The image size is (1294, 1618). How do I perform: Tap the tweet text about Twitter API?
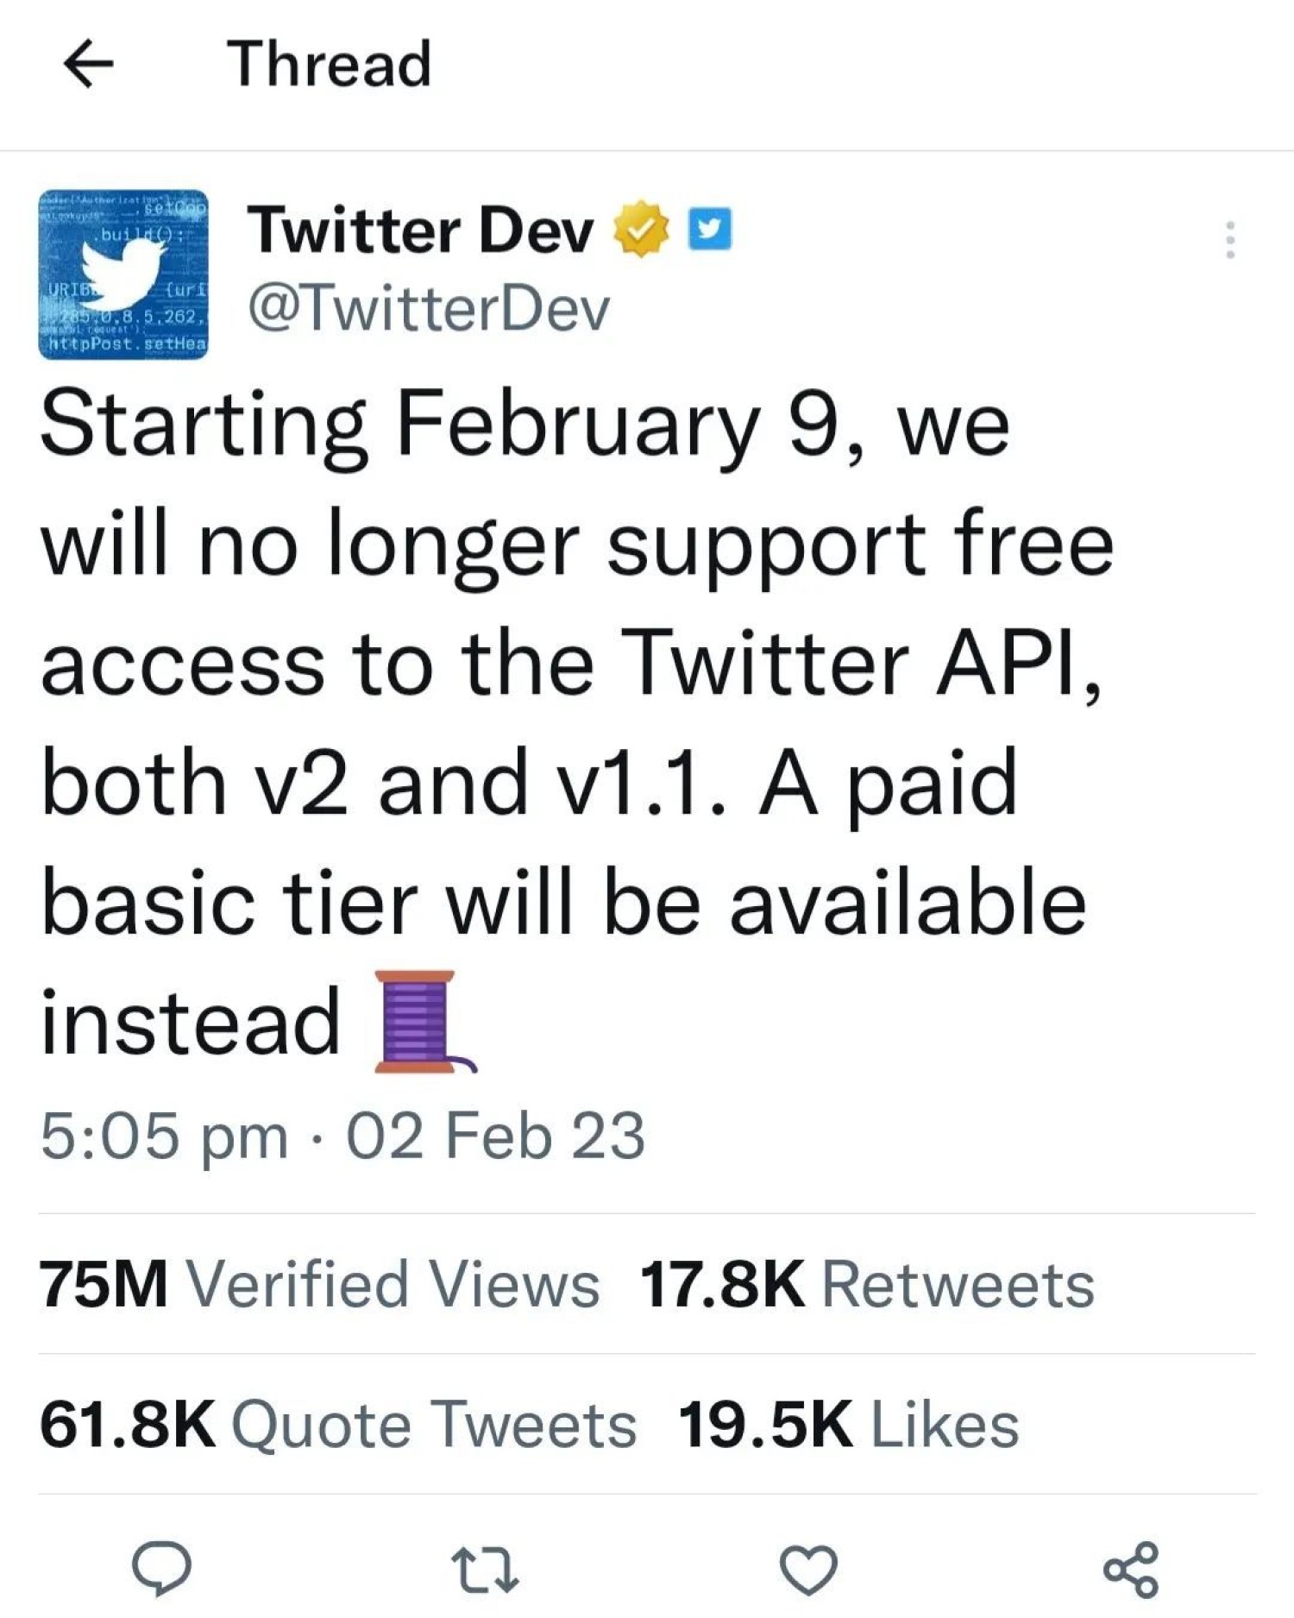click(569, 664)
